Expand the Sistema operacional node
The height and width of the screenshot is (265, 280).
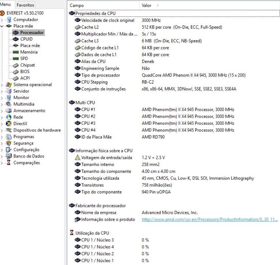[x=2, y=85]
